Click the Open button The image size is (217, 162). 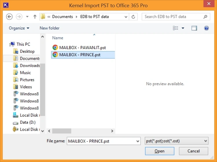point(159,151)
